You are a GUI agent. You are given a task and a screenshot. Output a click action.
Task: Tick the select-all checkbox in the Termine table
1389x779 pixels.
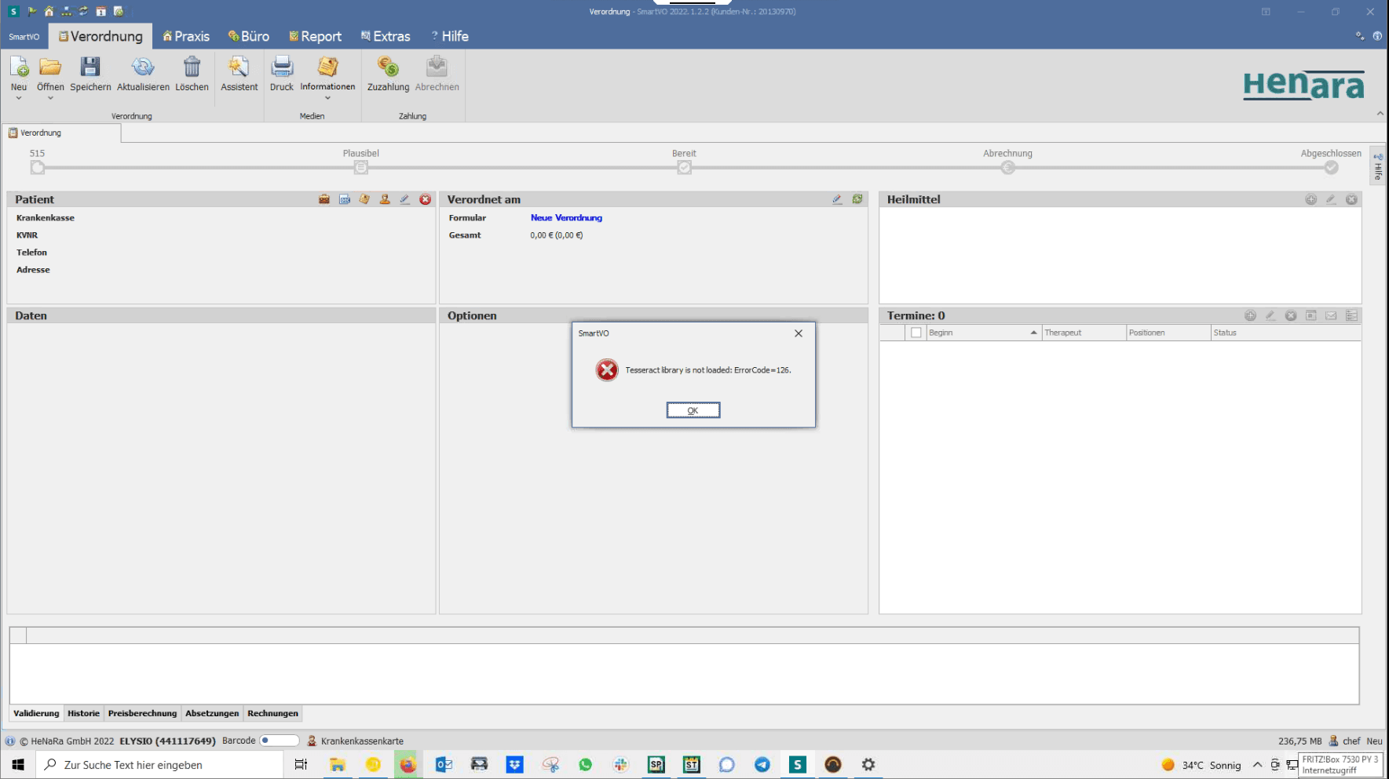[x=916, y=333]
